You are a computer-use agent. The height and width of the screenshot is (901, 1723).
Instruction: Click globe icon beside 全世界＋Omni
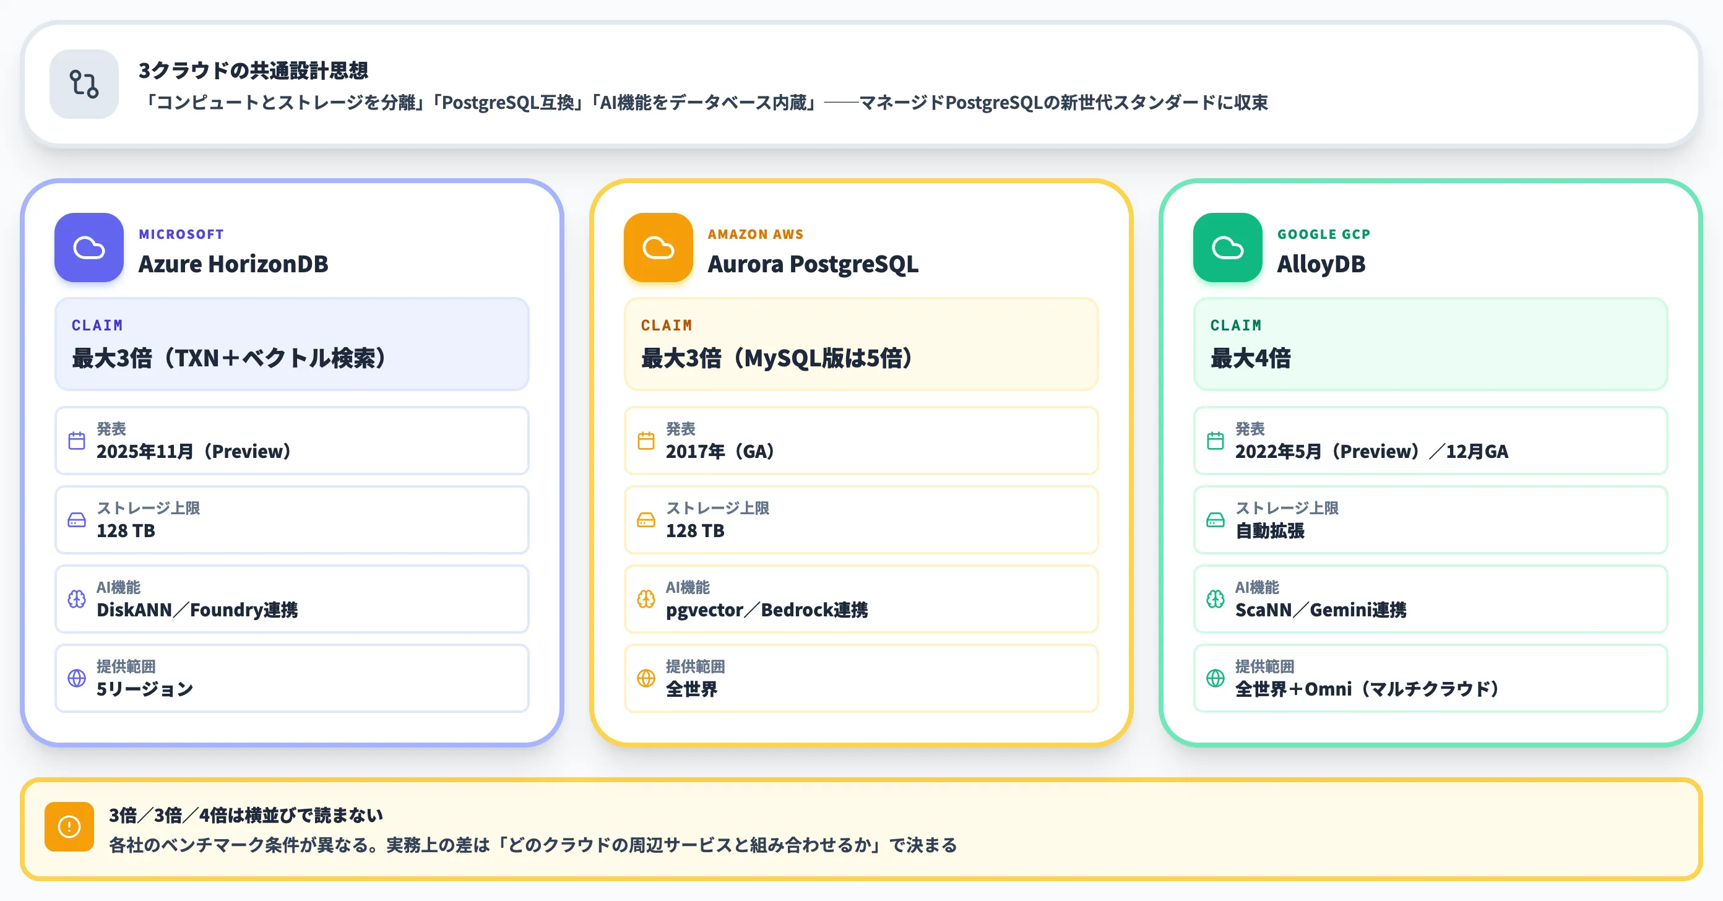[x=1216, y=678]
